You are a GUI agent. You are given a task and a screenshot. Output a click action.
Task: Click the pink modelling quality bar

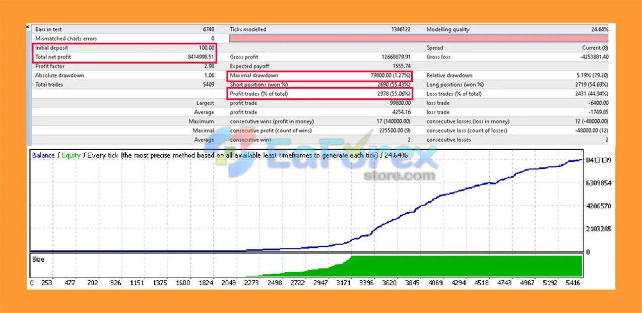click(418, 39)
